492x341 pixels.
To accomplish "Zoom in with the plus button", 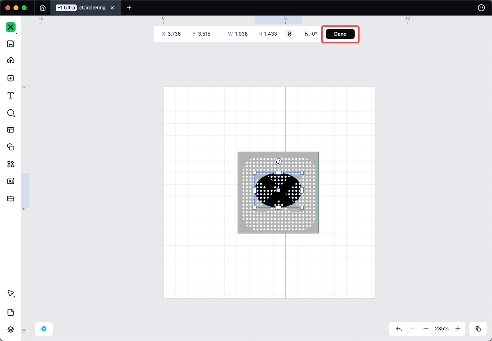I will click(458, 329).
